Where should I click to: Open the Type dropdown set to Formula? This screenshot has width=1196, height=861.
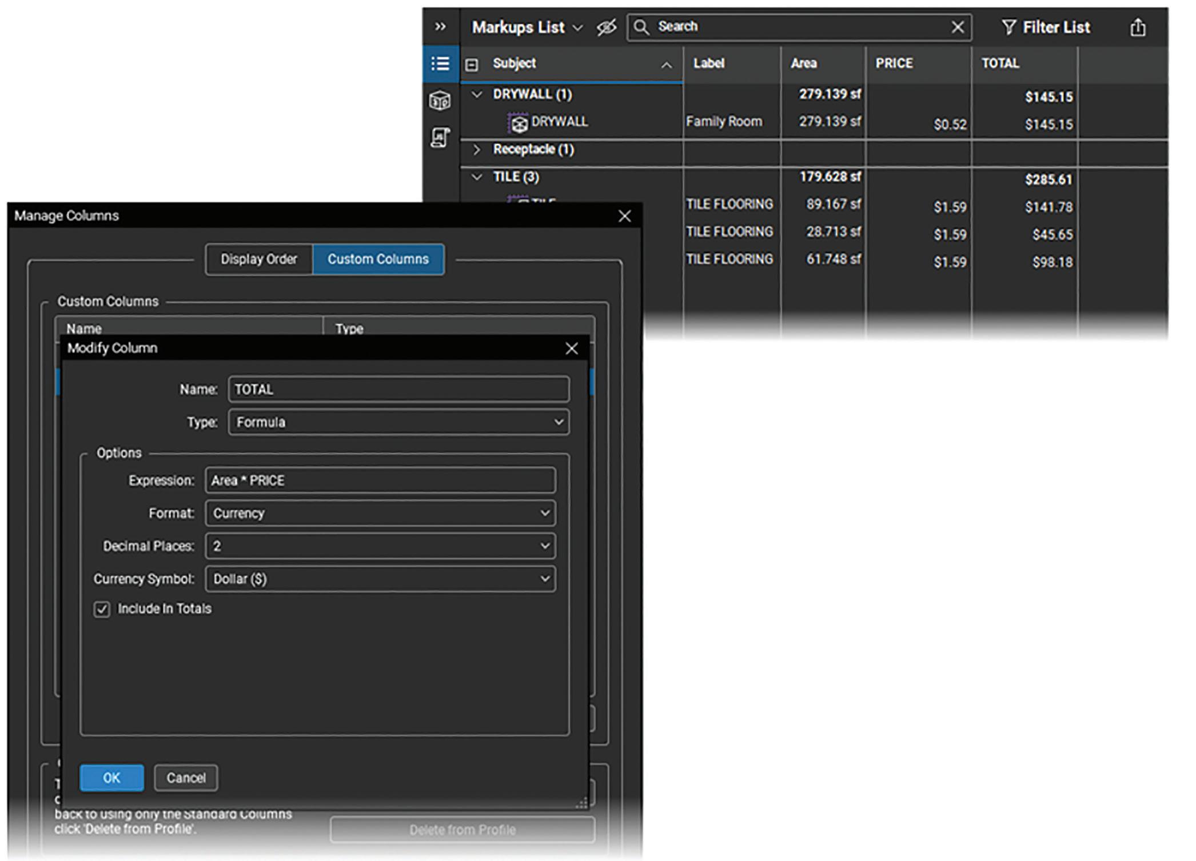[398, 422]
